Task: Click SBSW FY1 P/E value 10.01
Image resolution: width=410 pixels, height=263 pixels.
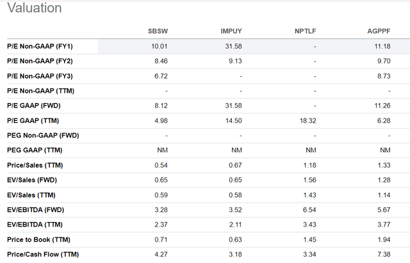Action: 160,46
